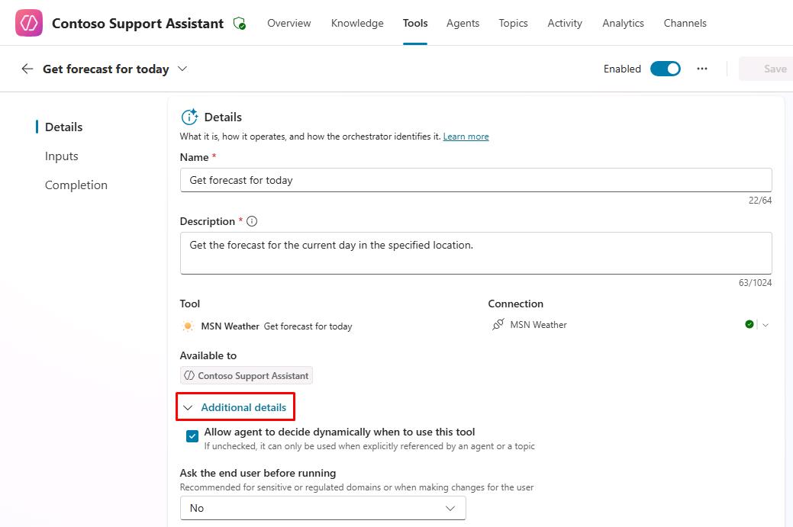Click the Description info icon
The height and width of the screenshot is (527, 793).
pyautogui.click(x=252, y=221)
